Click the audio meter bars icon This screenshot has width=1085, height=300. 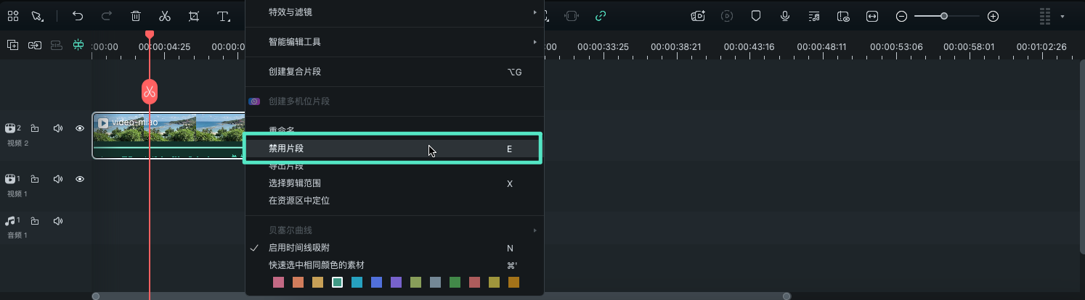click(x=1046, y=16)
